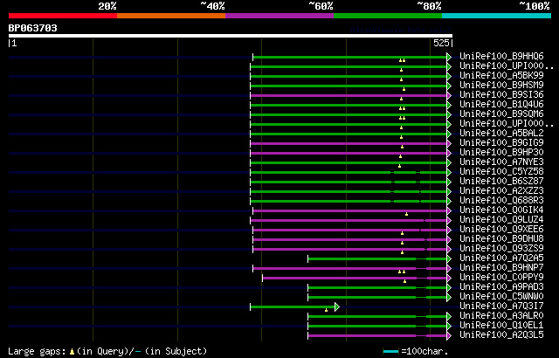Viewport: 559px width, 358px height.
Task: Click the ~100% legend percentage text
Action: pyautogui.click(x=535, y=6)
